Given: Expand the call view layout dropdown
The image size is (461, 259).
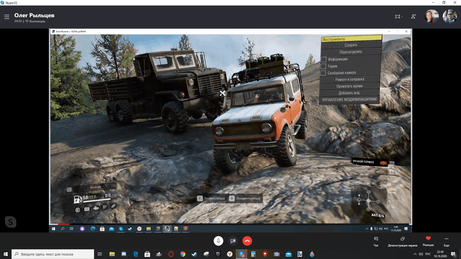Looking at the screenshot, I should pos(398,17).
